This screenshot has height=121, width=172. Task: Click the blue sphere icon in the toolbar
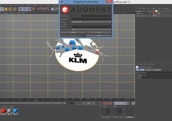click(x=52, y=9)
